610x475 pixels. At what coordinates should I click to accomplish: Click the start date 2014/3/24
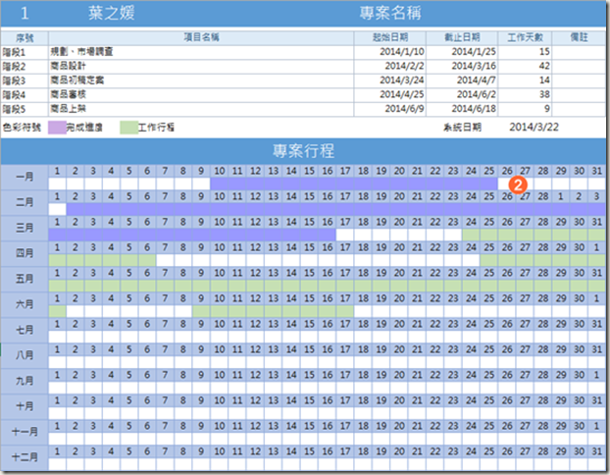tap(402, 80)
